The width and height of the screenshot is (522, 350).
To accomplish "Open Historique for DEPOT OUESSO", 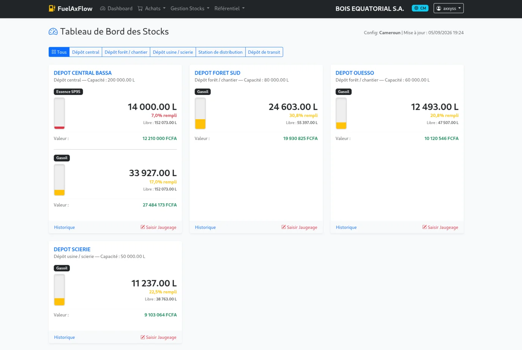I will pos(346,227).
